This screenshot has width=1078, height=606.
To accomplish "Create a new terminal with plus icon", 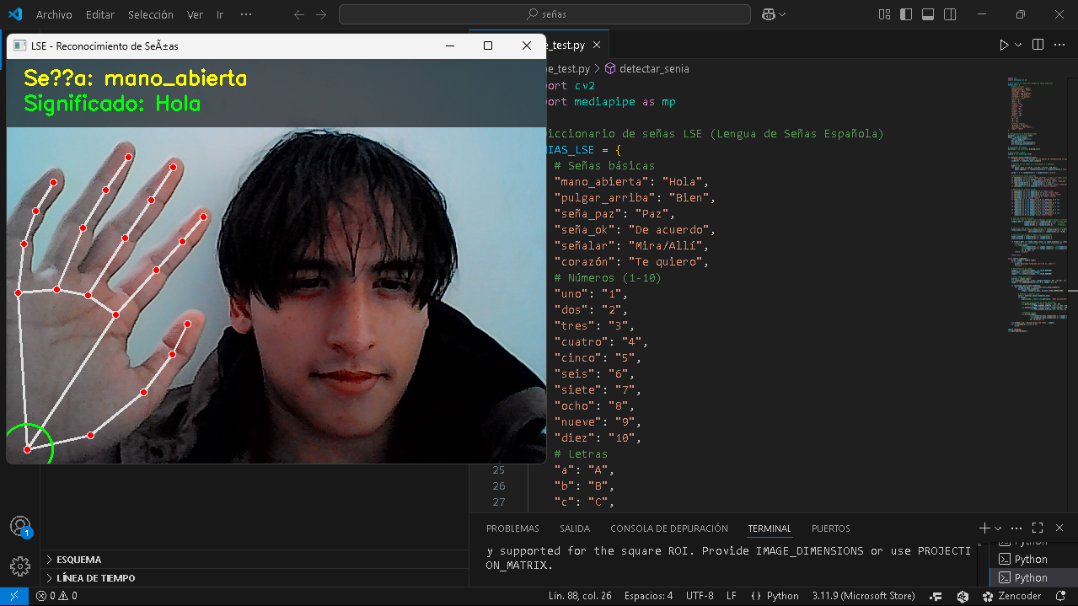I will [x=984, y=528].
